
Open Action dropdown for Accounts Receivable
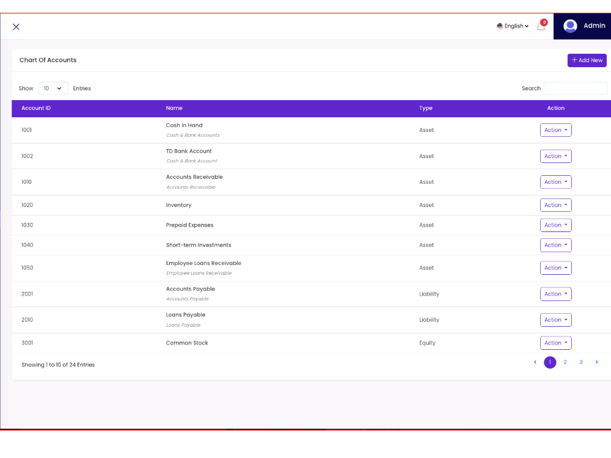click(555, 182)
